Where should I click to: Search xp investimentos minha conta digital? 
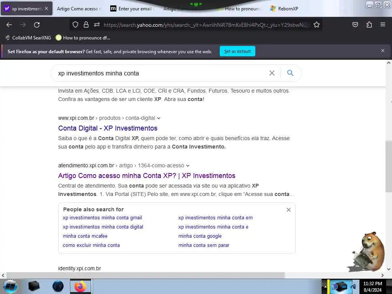[x=103, y=227]
